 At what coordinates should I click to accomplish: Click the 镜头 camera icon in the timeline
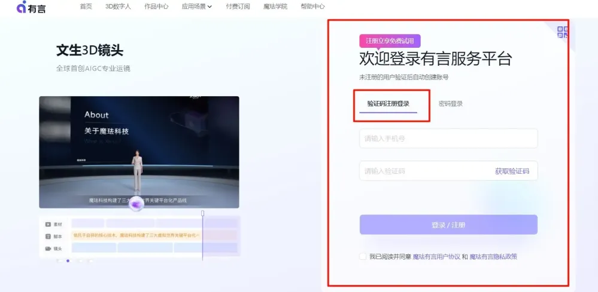(48, 248)
